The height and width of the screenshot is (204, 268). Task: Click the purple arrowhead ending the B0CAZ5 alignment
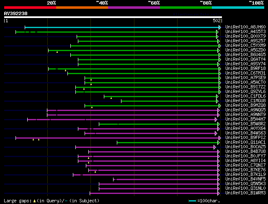(215, 147)
